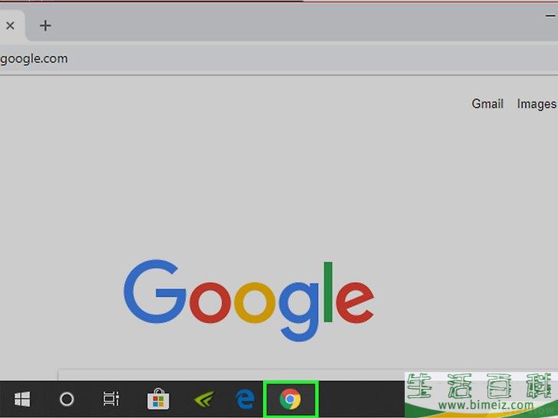Screen dimensions: 558x418
Task: Open NVIDIA GeForce Experience icon
Action: 204,399
